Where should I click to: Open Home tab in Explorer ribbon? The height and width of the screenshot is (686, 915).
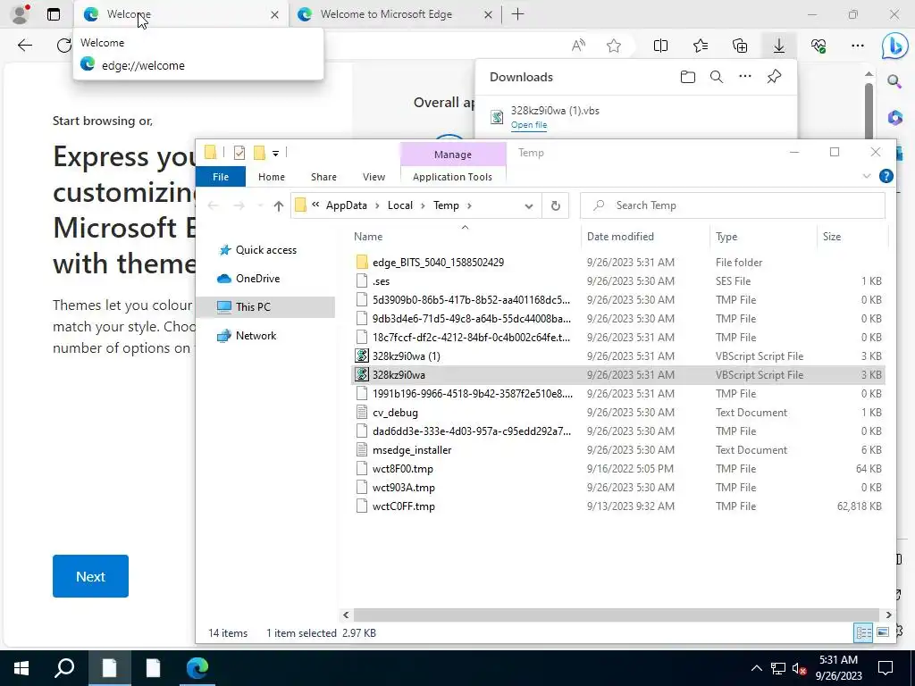pos(272,177)
